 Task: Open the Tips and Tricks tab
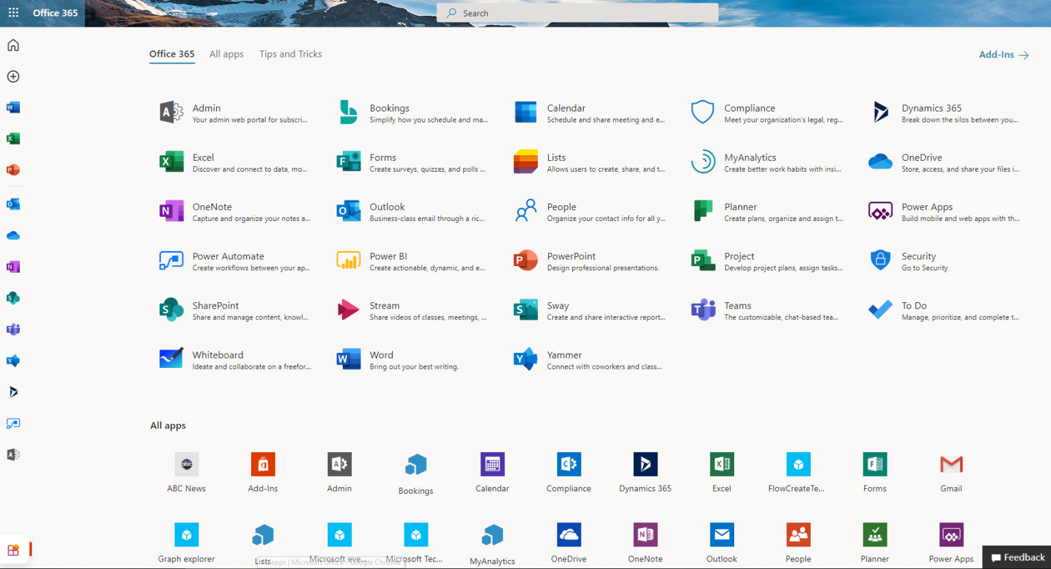point(290,54)
